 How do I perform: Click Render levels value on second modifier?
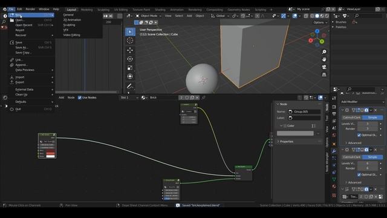click(368, 168)
